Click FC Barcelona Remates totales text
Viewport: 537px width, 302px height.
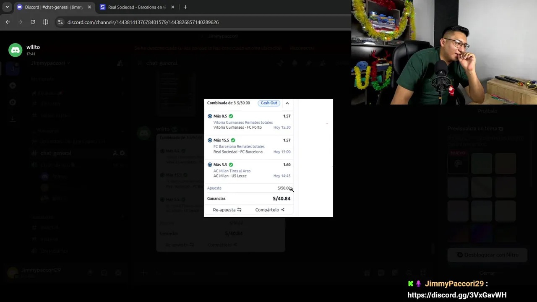(239, 146)
